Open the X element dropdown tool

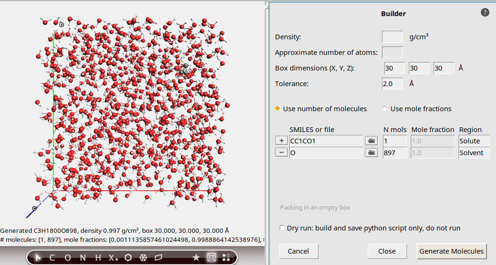(x=113, y=257)
